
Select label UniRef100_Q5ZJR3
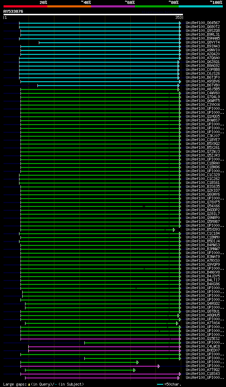[203, 156]
